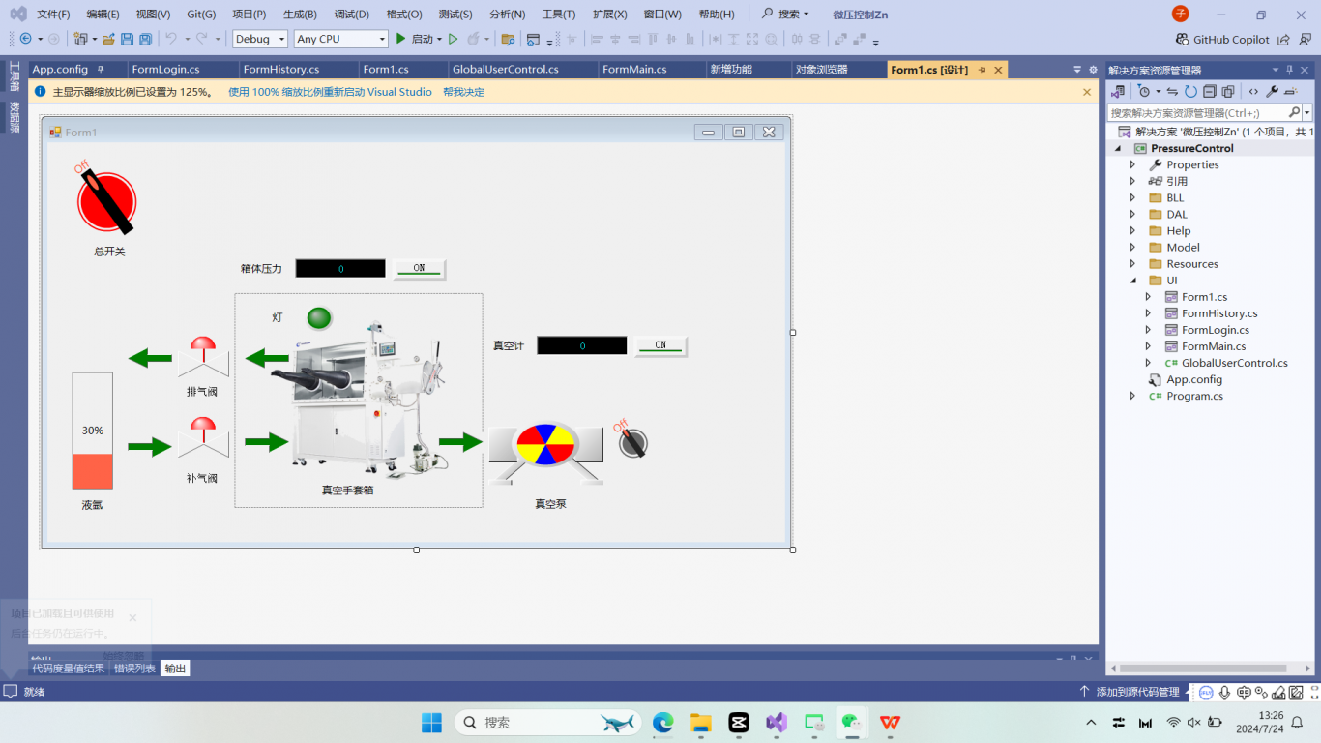The image size is (1321, 743).
Task: Click the properties wrench icon in Solution Explorer
Action: coord(1273,91)
